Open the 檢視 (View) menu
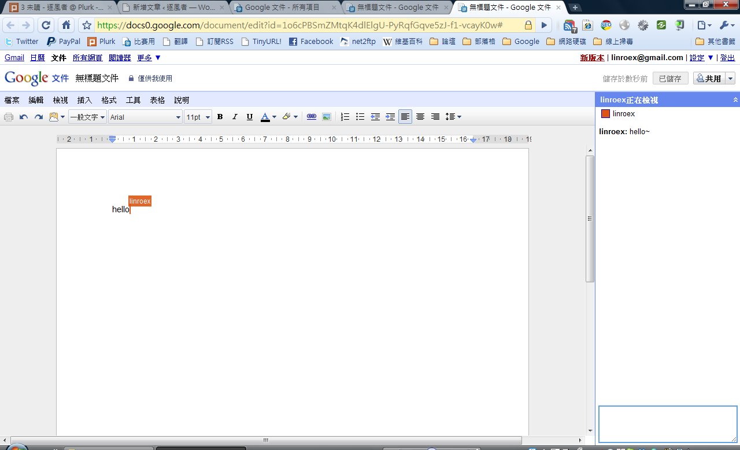This screenshot has width=740, height=450. click(x=60, y=100)
